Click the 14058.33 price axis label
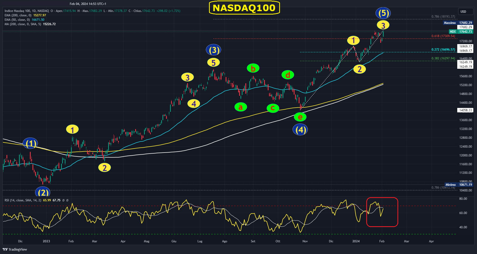The width and height of the screenshot is (477, 254). click(465, 110)
